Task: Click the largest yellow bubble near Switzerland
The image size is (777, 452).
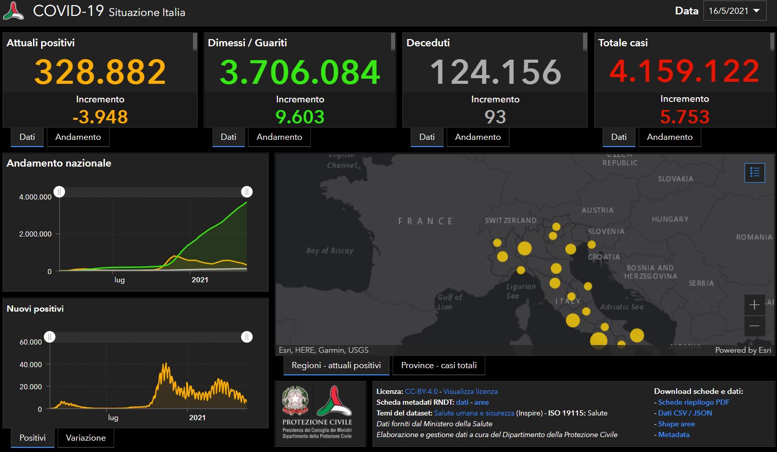Action: pyautogui.click(x=524, y=248)
